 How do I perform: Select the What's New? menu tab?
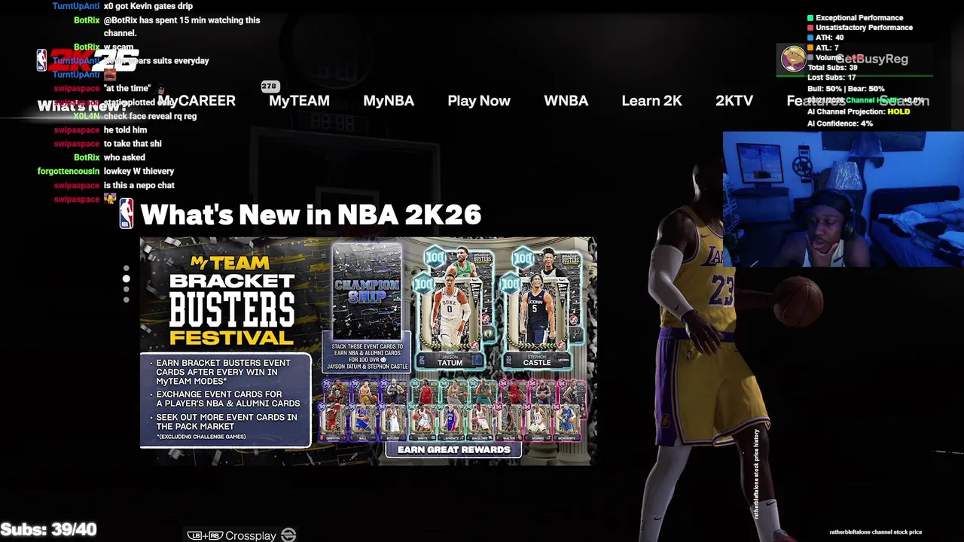click(82, 106)
